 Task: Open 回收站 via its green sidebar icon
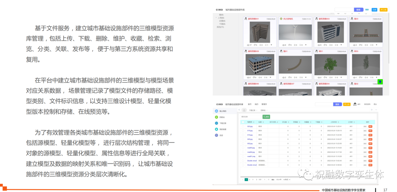coord(216,117)
